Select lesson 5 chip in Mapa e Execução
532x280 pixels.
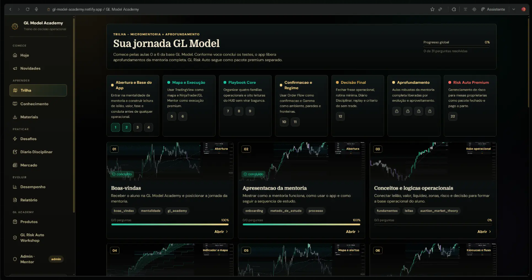[x=172, y=116]
